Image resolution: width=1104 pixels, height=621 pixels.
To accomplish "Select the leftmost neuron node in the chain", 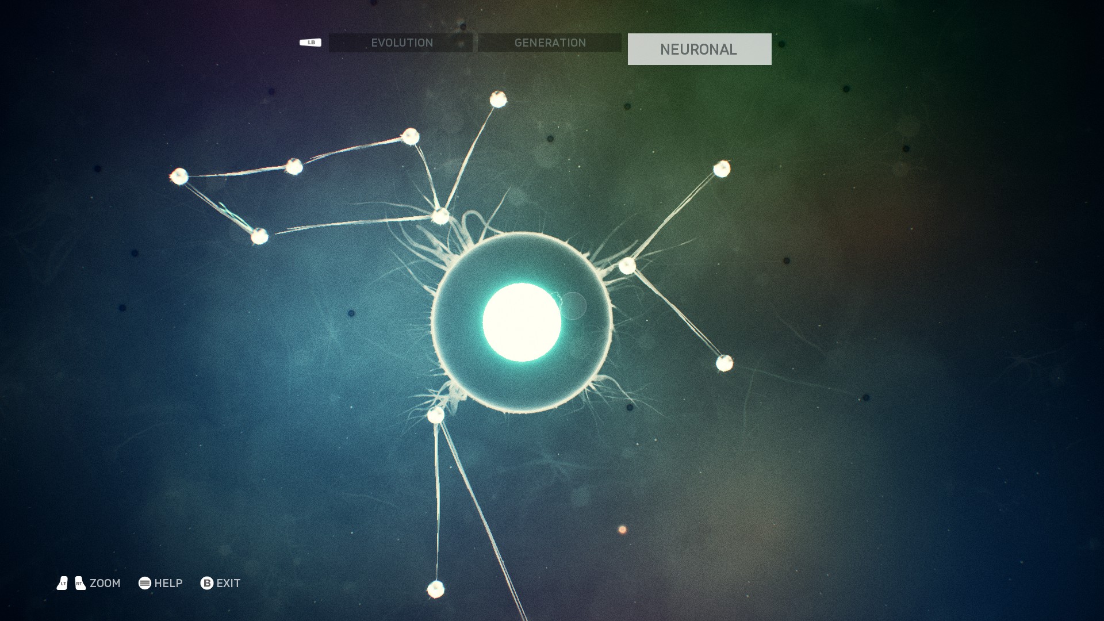I will point(179,176).
